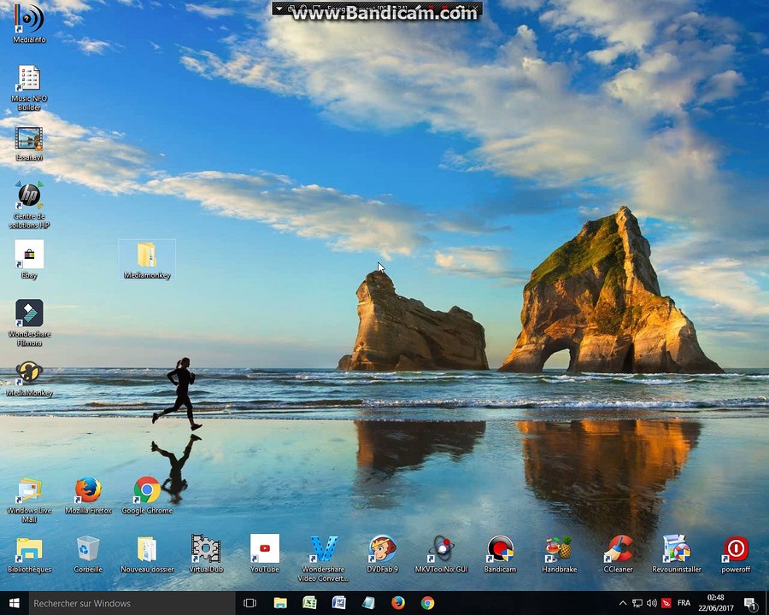Select the MediaMonkey application shortcut

point(29,378)
